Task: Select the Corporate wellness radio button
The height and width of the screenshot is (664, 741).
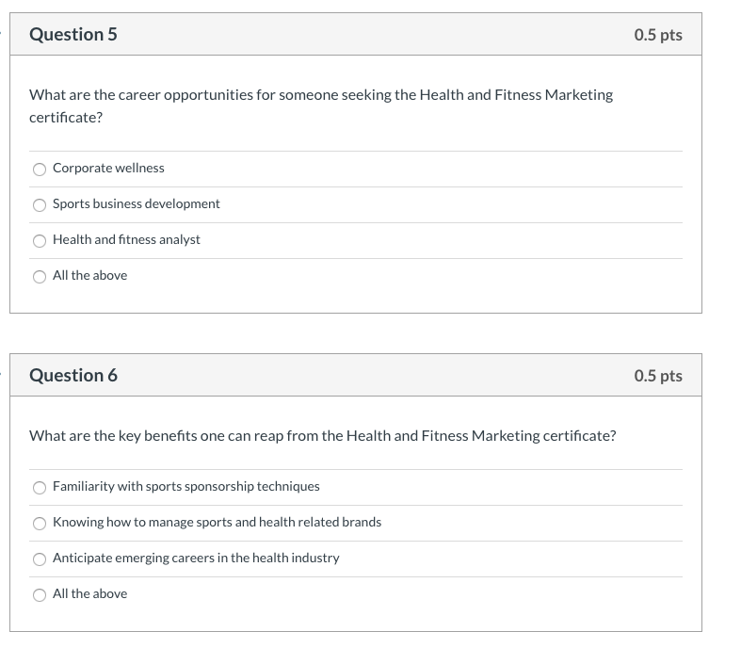Action: pos(40,170)
